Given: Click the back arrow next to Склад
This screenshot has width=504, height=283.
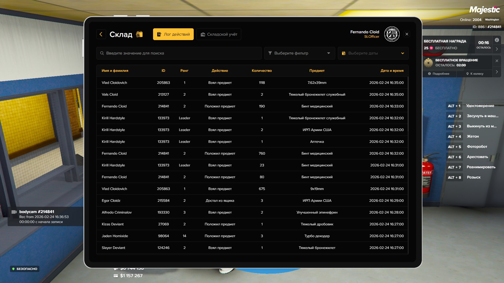Looking at the screenshot, I should coord(101,34).
